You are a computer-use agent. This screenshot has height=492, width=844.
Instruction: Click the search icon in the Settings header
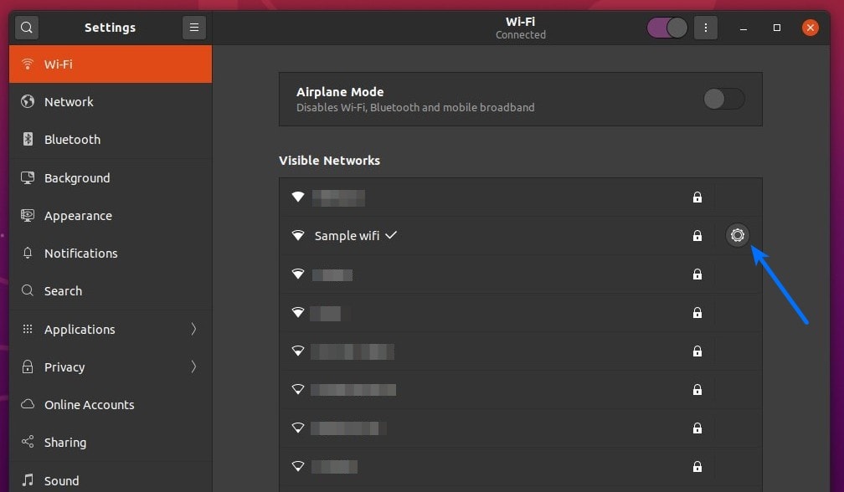click(26, 27)
